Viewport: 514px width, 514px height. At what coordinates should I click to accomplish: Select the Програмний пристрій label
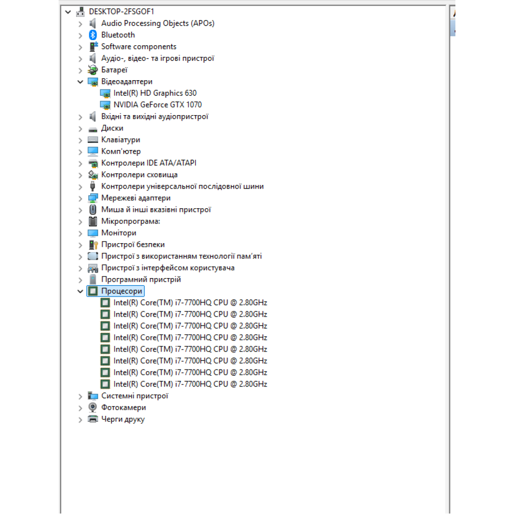(141, 280)
